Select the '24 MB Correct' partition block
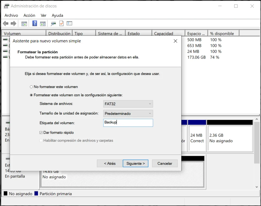Screen dimensions: 261x206 pyautogui.click(x=197, y=138)
